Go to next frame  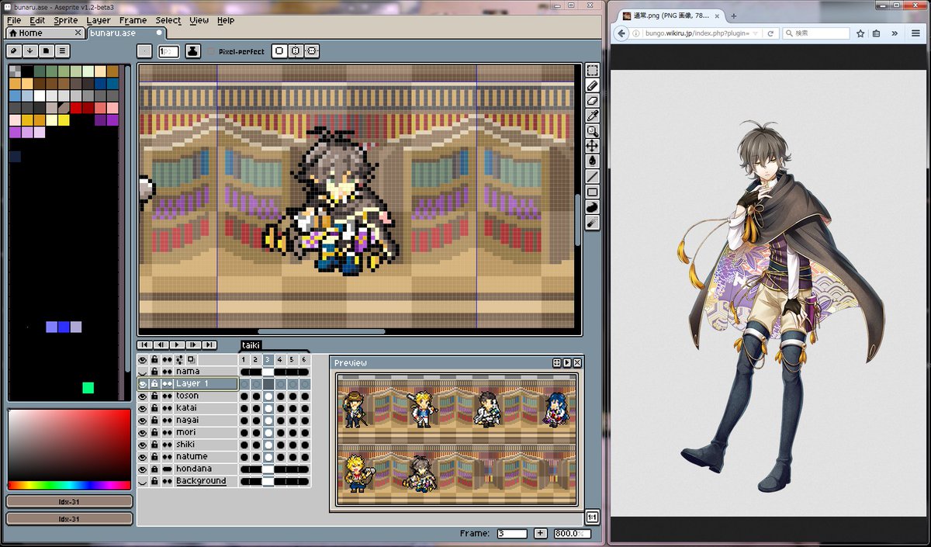(192, 344)
